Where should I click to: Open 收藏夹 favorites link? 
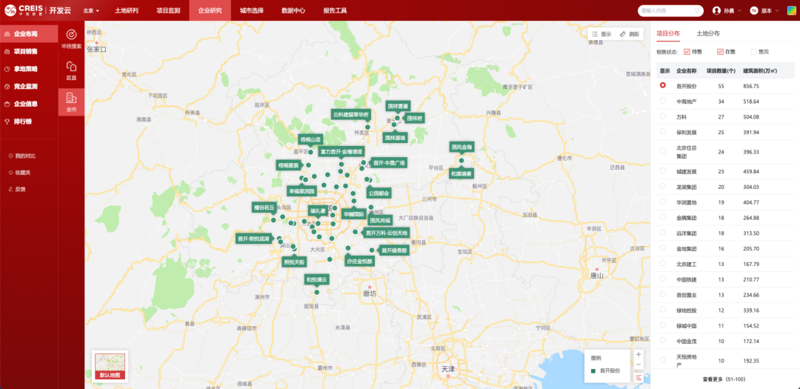[x=21, y=173]
